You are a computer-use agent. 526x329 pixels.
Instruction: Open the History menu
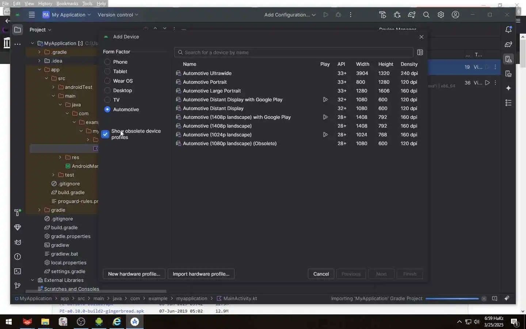click(45, 4)
